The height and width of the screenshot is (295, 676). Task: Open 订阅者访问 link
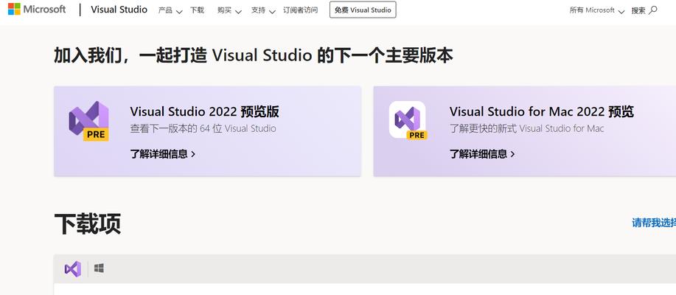301,10
